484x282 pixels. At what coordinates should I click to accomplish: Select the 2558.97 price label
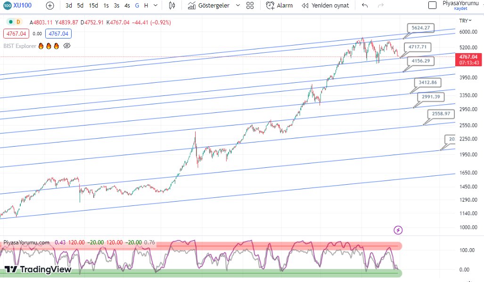point(441,114)
